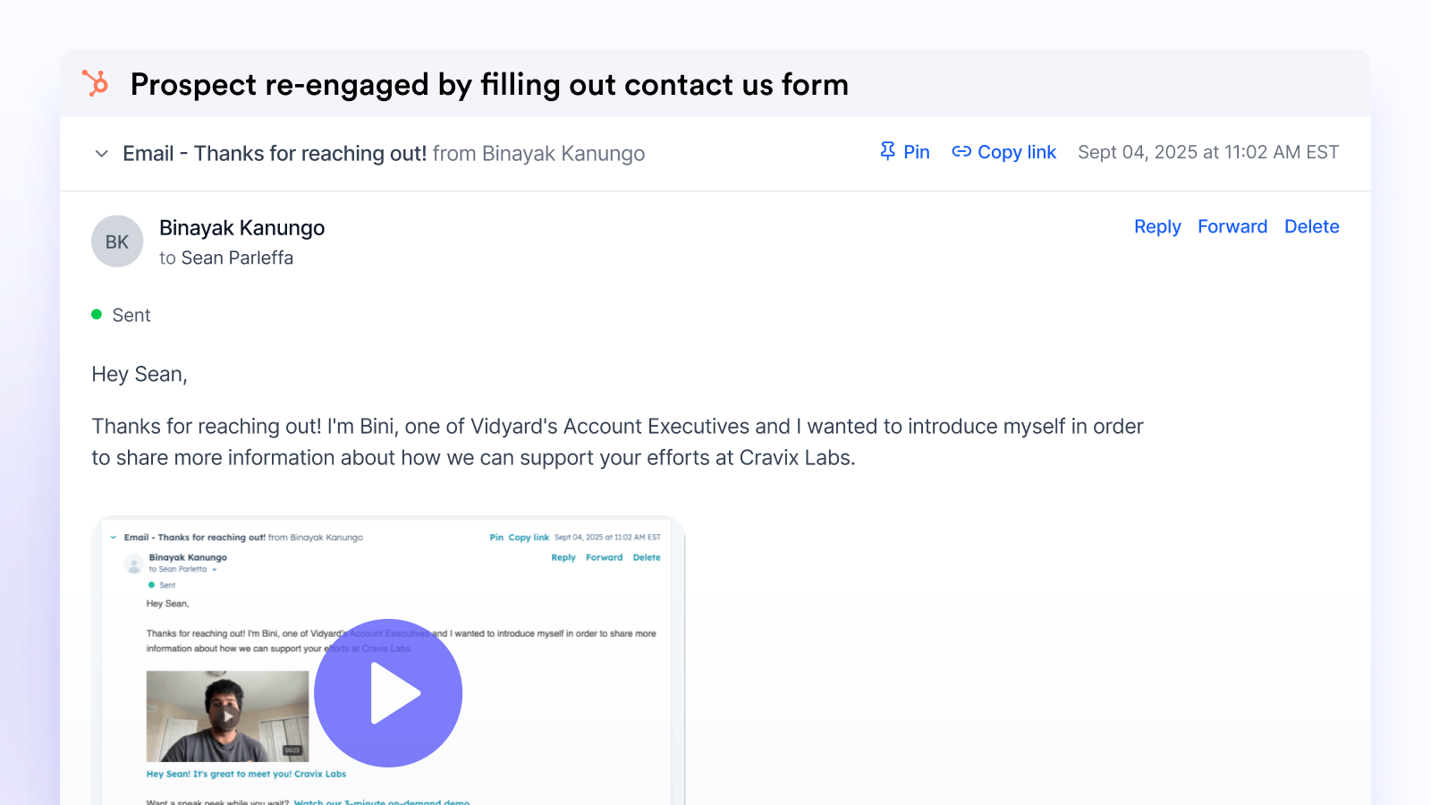Click Pin inside the embedded email preview
The image size is (1431, 805).
(x=495, y=538)
